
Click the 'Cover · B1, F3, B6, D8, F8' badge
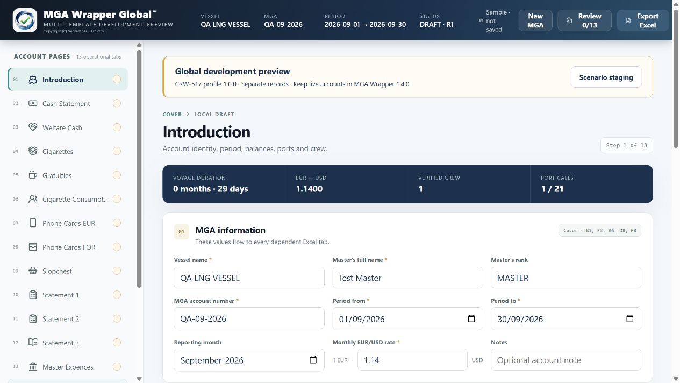(x=600, y=230)
